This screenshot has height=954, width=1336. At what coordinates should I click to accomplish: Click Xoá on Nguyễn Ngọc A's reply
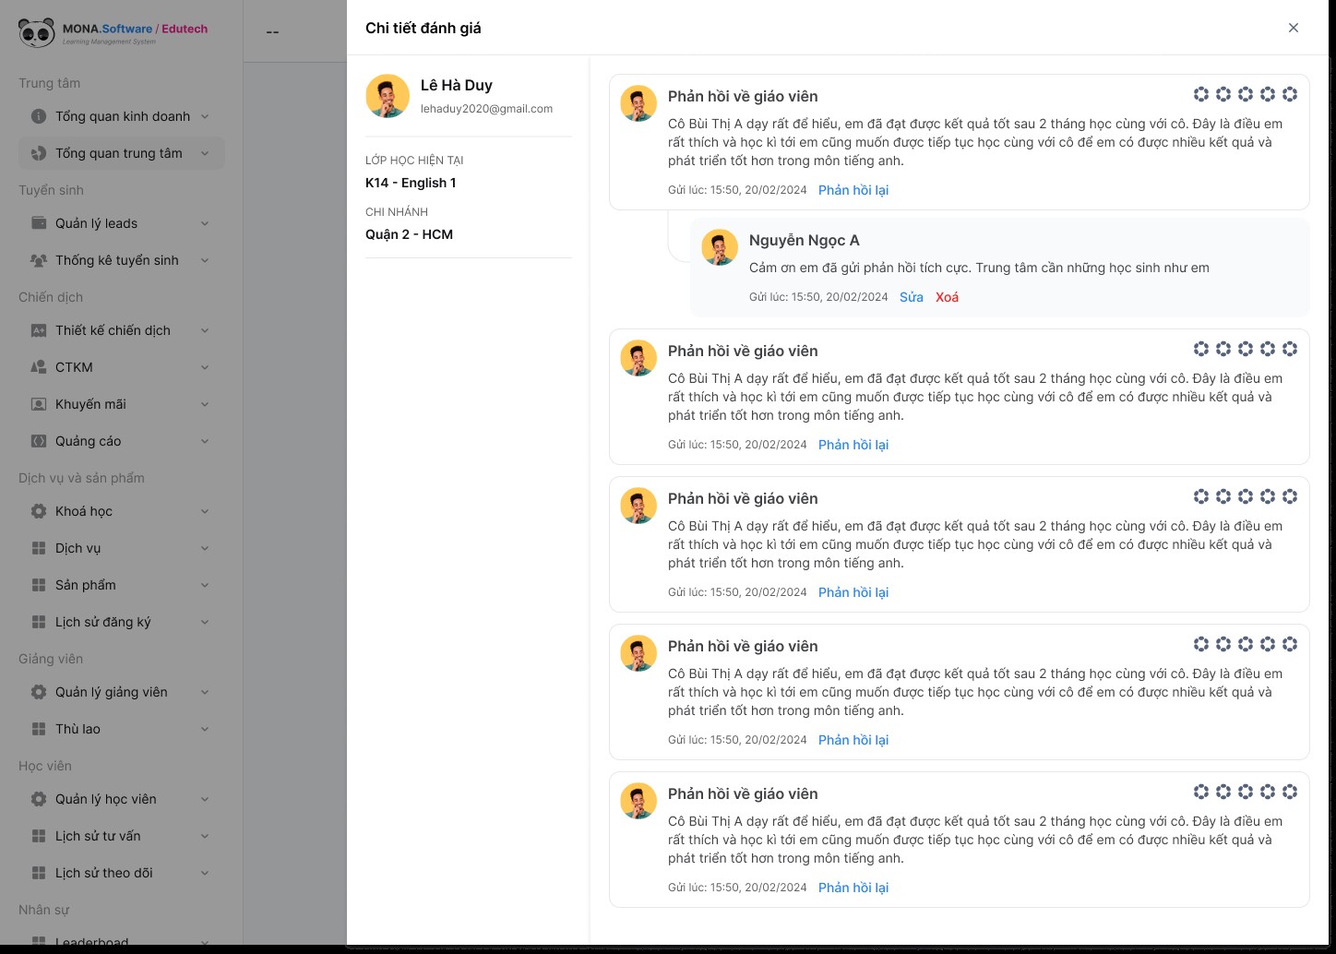[947, 297]
